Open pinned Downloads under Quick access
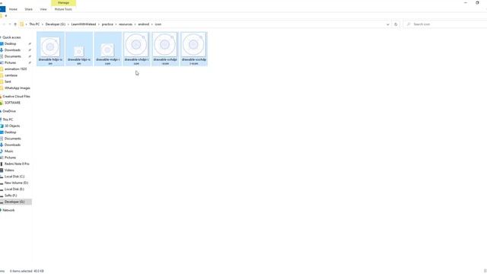Viewport: 487px width, 274px height. 12,50
